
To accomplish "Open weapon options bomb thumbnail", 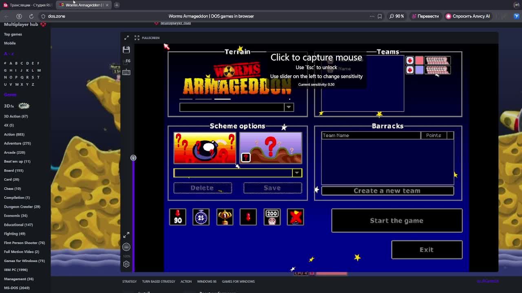I will (x=205, y=148).
